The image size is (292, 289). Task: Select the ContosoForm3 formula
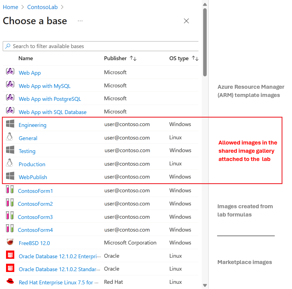point(35,217)
